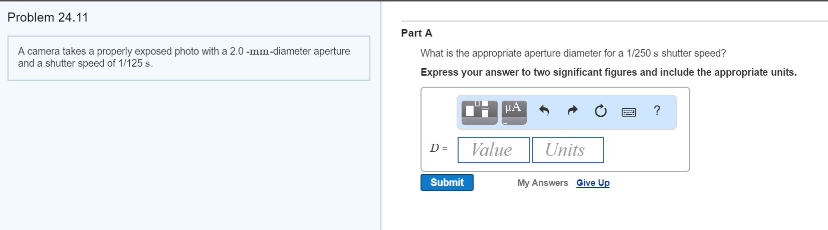
Task: Click into the Units answer field
Action: pos(567,150)
